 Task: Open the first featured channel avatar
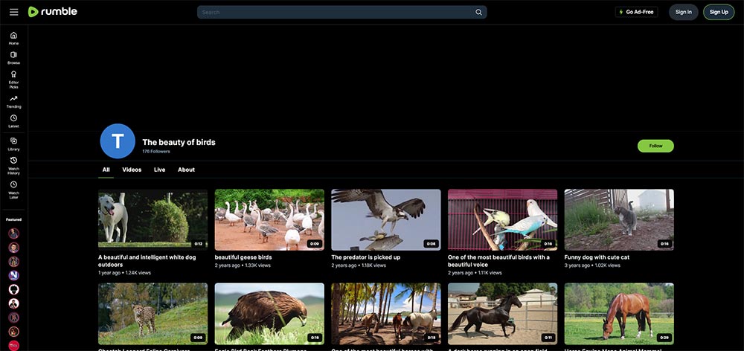13,234
